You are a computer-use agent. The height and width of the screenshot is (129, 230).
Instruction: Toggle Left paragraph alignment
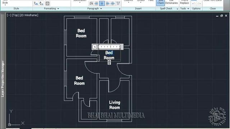96,3
